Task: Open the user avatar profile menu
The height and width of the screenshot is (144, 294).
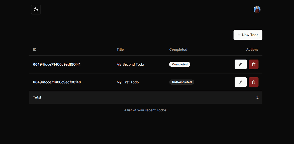Action: click(x=257, y=9)
